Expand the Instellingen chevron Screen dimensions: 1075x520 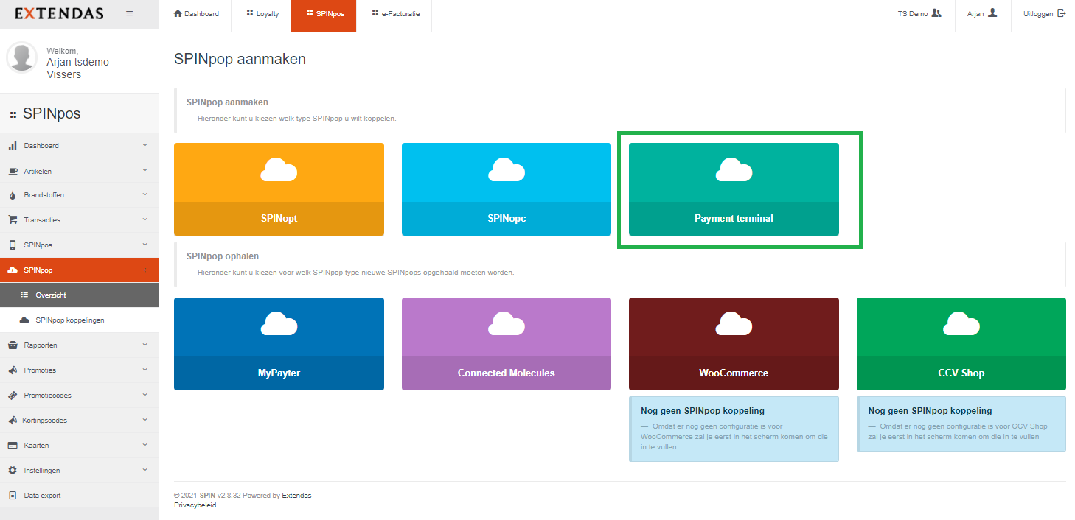click(x=145, y=470)
